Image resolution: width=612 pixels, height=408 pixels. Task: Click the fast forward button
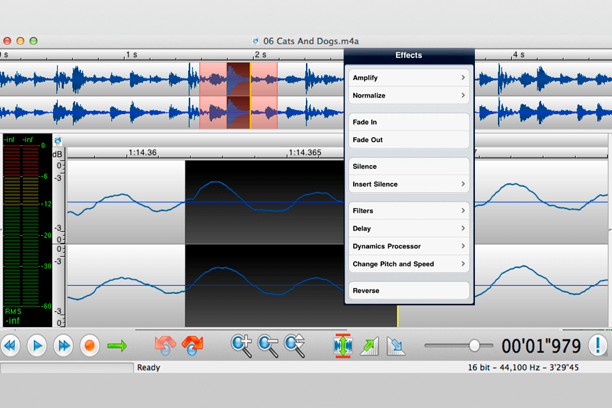(x=63, y=346)
